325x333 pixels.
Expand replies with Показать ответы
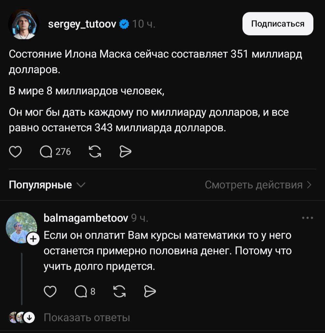pos(87,318)
